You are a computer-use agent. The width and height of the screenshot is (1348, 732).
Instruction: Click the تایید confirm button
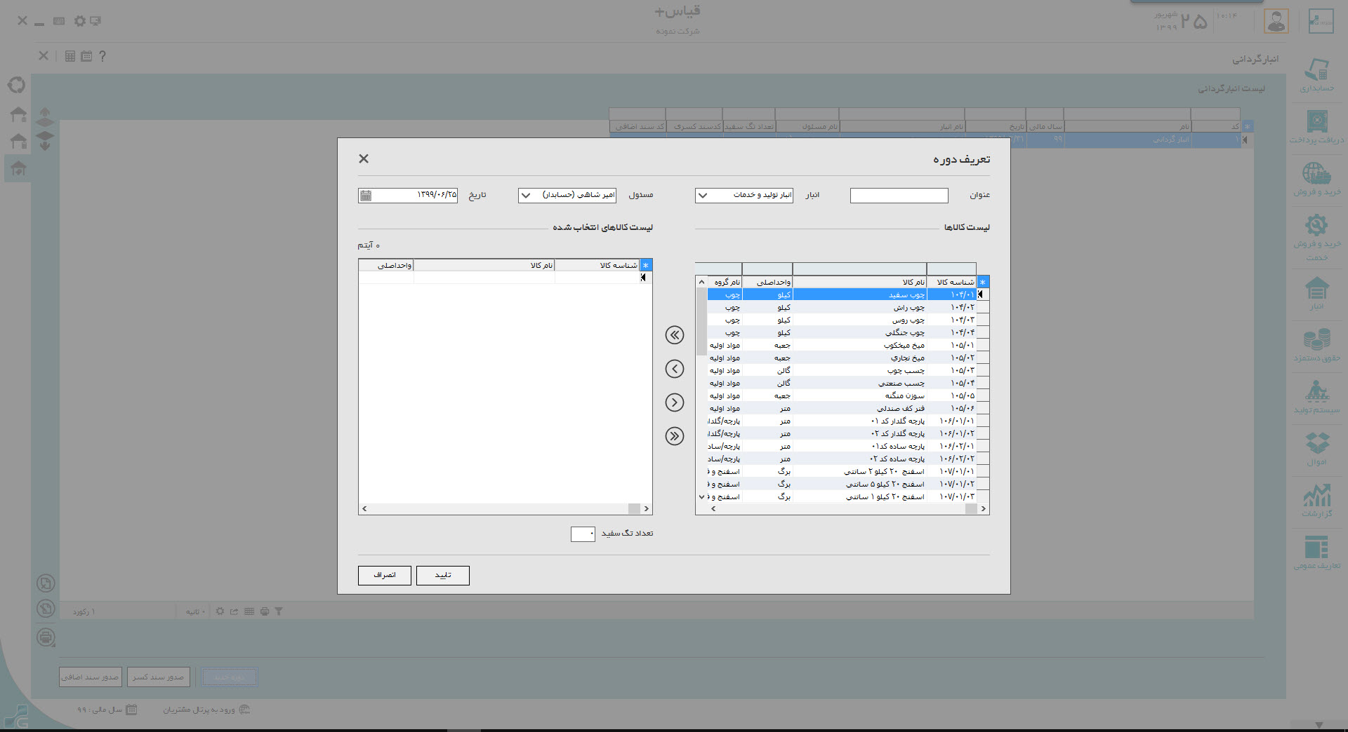[443, 576]
